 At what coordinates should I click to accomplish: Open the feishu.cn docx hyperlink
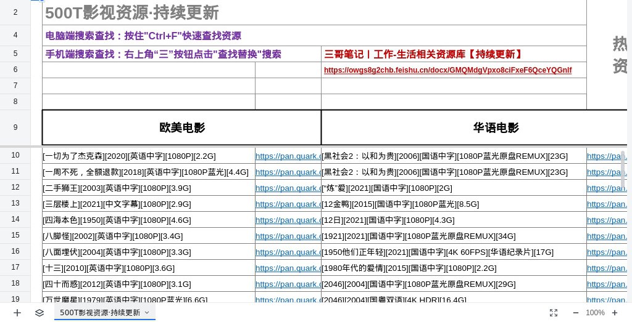point(447,70)
